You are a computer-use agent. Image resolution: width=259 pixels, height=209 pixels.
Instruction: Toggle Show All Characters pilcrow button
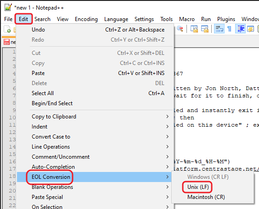pos(229,29)
